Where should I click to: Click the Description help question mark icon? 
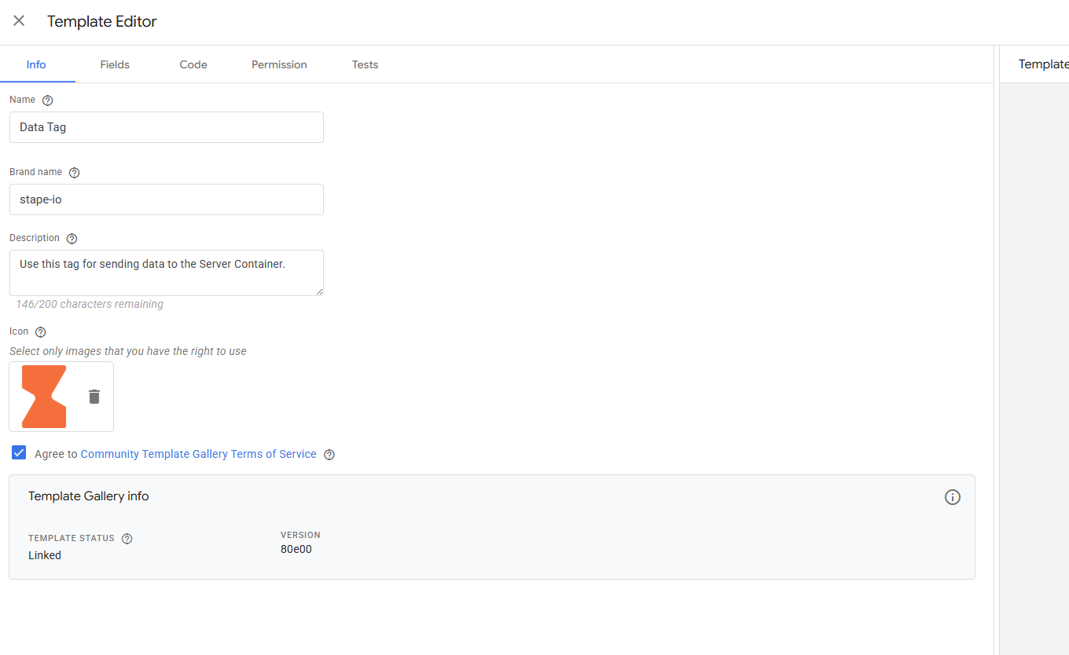click(x=72, y=239)
